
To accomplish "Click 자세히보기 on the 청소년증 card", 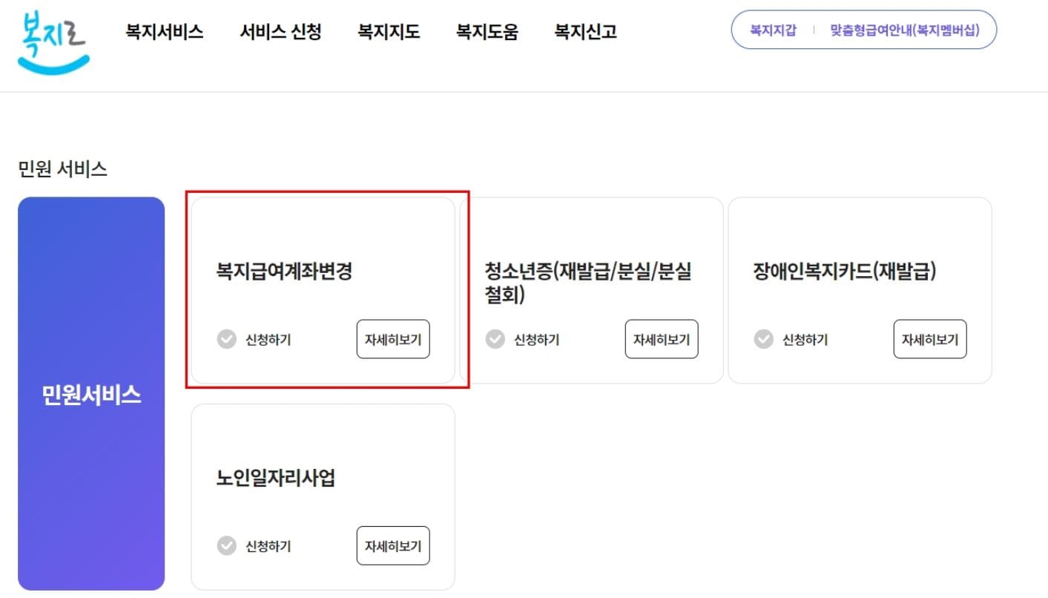I will [662, 339].
